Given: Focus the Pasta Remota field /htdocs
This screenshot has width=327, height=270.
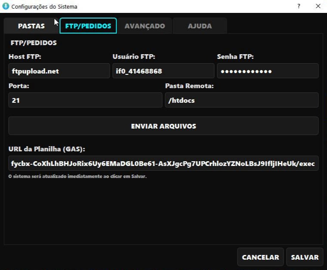Looking at the screenshot, I should coord(242,100).
